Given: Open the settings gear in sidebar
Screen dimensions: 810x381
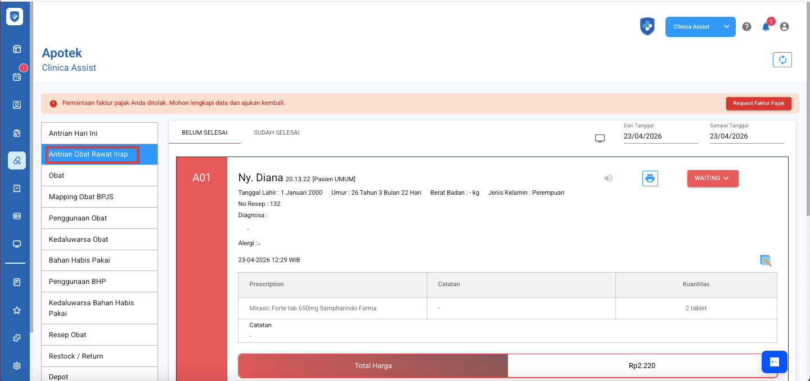Looking at the screenshot, I should 17,366.
